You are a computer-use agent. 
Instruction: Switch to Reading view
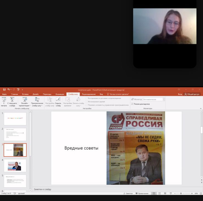coord(165,193)
